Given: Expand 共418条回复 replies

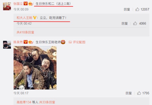Looking at the screenshot, I should tap(25, 32).
